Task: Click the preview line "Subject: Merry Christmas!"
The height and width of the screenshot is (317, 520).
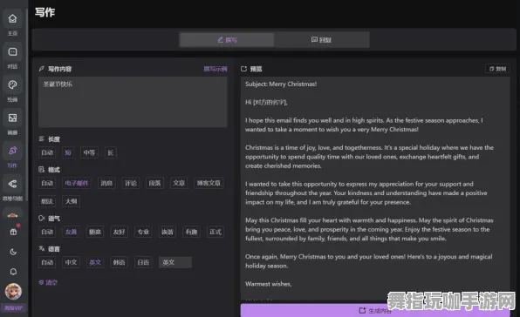Action: point(281,84)
